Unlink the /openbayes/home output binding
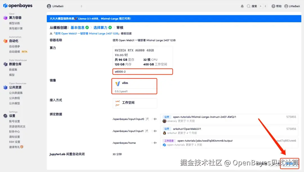 pos(151,143)
